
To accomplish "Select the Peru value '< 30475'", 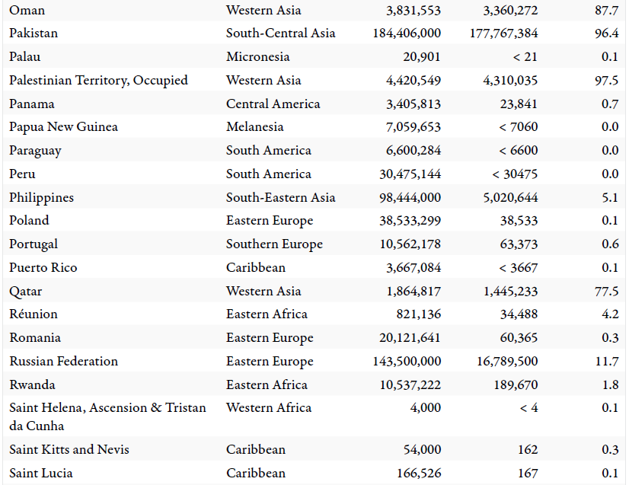I will click(x=515, y=174).
